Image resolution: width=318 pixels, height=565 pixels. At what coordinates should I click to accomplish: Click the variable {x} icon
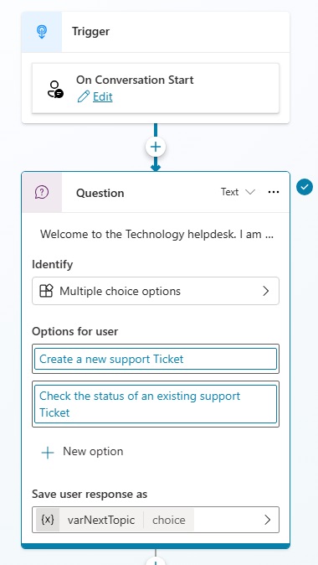pyautogui.click(x=48, y=520)
